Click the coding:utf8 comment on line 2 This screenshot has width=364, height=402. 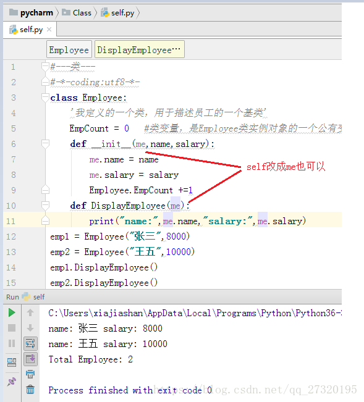coord(95,82)
